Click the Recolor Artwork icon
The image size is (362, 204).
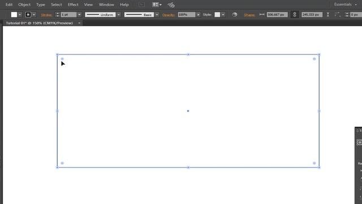(235, 15)
